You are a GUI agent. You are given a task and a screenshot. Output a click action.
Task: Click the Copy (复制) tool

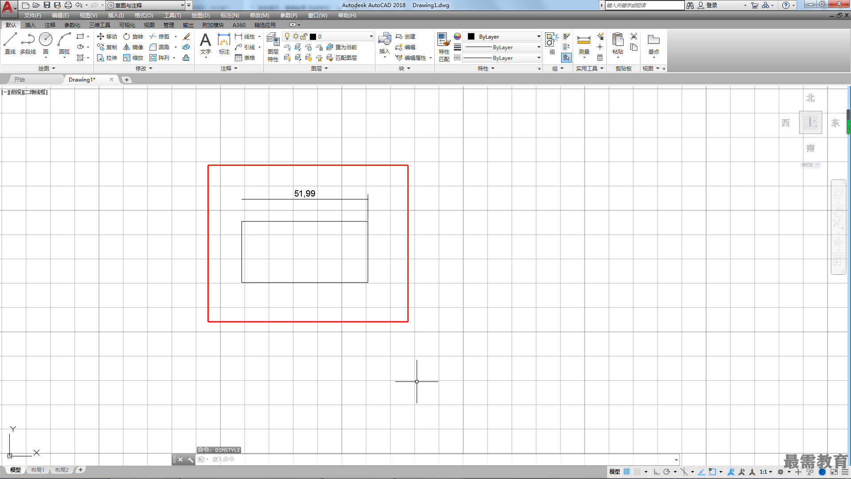point(107,47)
